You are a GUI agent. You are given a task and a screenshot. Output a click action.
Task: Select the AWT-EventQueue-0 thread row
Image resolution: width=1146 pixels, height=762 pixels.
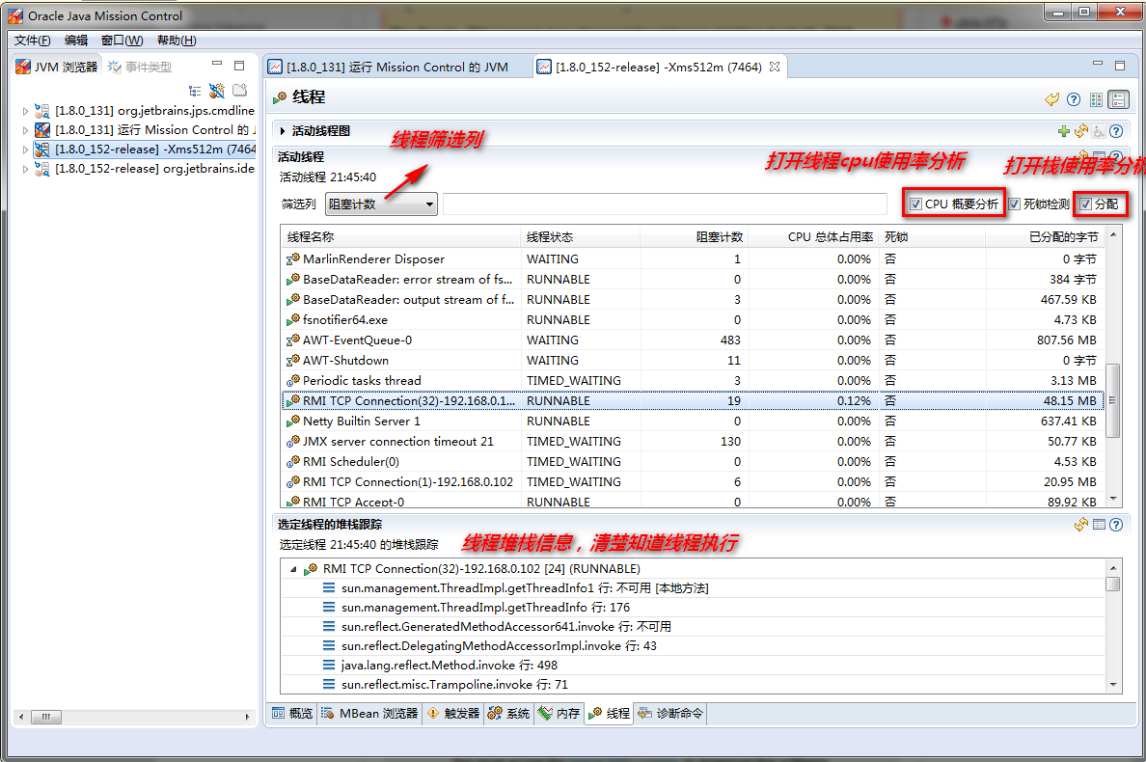pyautogui.click(x=693, y=340)
